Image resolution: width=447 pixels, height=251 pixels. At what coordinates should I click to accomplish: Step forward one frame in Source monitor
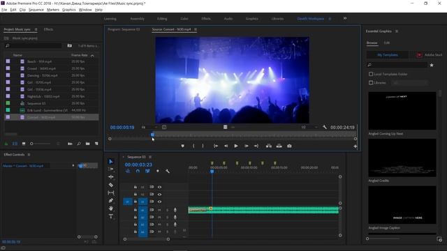click(247, 146)
